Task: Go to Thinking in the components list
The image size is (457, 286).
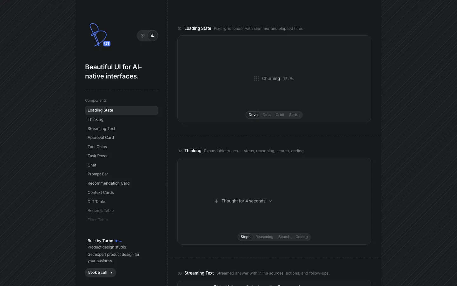Action: pos(122,119)
